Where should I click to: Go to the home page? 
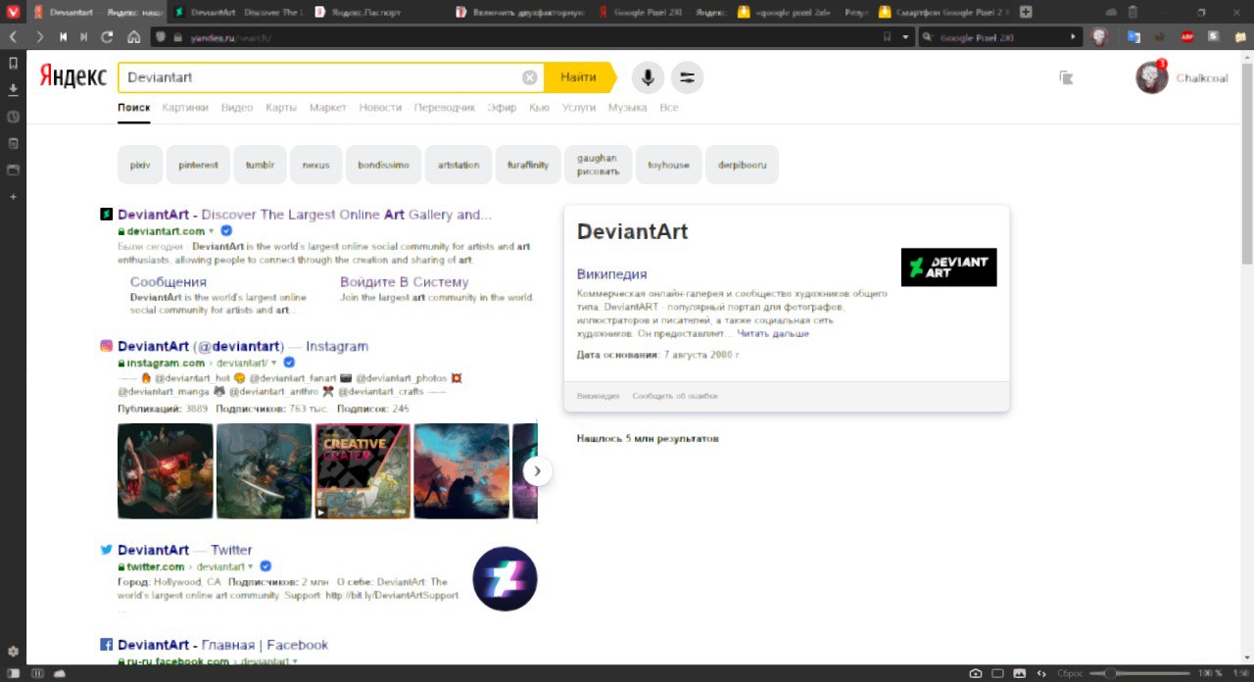[133, 36]
